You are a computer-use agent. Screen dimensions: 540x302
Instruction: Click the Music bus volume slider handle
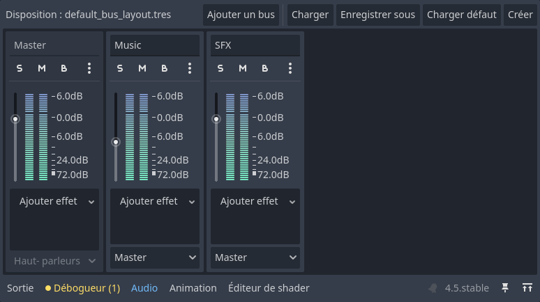pos(116,142)
